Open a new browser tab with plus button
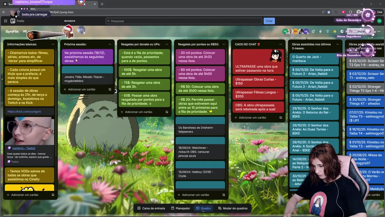The height and width of the screenshot is (217, 385). pos(102,4)
